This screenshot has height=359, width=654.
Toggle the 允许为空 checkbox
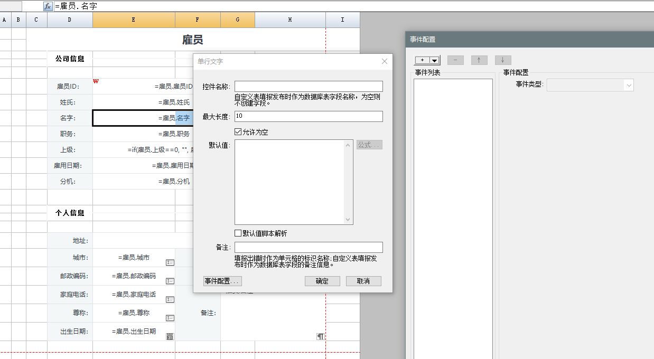coord(238,132)
